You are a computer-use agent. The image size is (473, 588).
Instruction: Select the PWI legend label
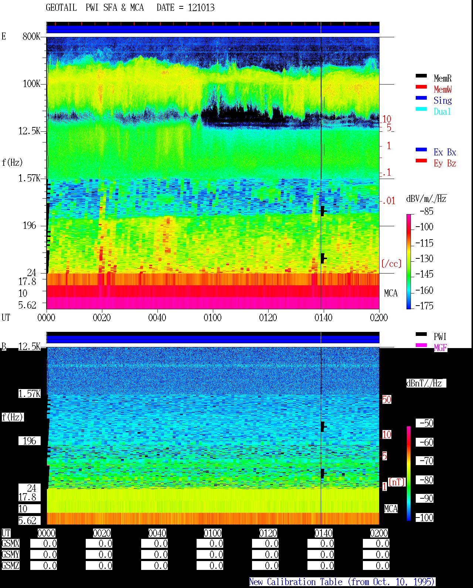(x=440, y=337)
